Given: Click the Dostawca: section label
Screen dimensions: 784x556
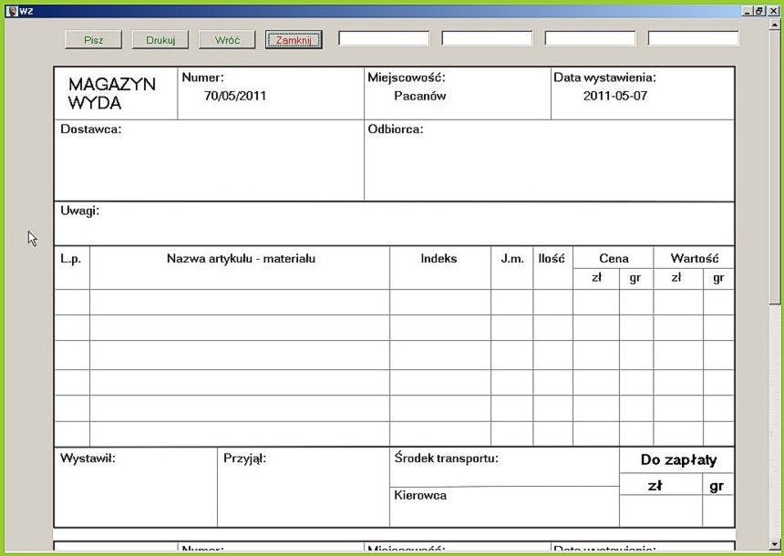Looking at the screenshot, I should coord(91,129).
